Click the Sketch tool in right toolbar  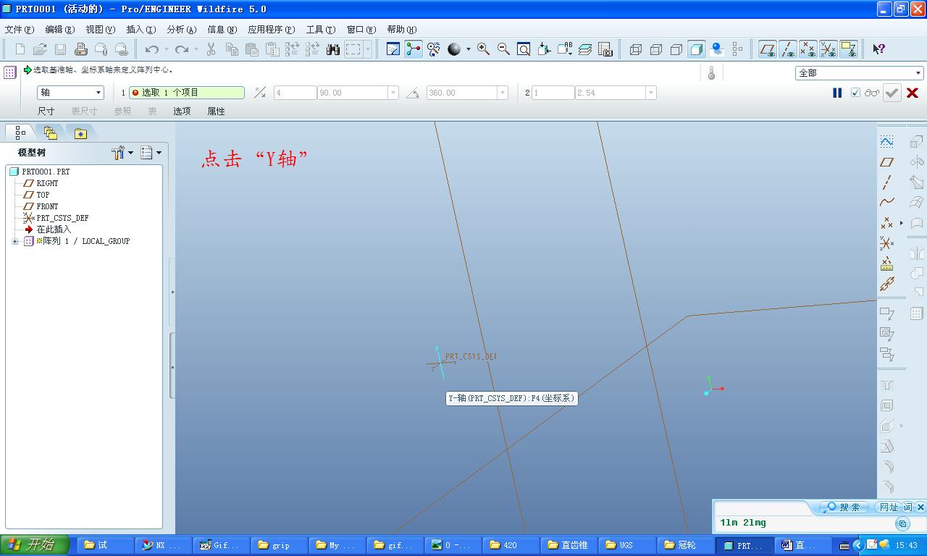[886, 142]
